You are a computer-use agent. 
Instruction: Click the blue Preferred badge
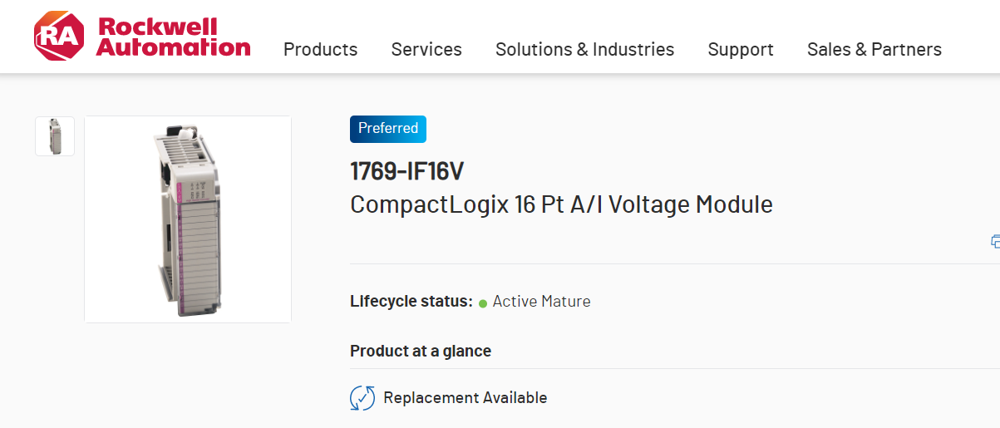point(388,129)
